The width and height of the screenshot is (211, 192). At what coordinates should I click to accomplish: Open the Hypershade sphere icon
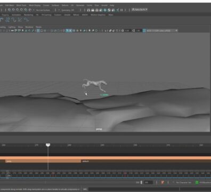coord(105,10)
